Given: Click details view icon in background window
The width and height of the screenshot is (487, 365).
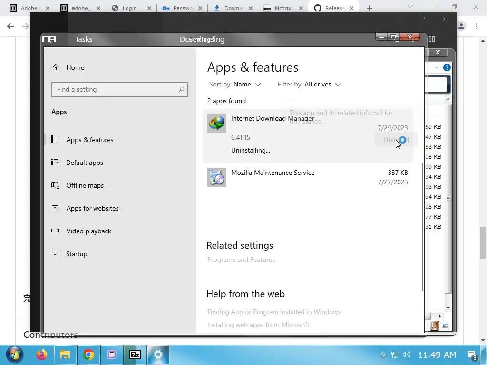Looking at the screenshot, I should pyautogui.click(x=445, y=326).
